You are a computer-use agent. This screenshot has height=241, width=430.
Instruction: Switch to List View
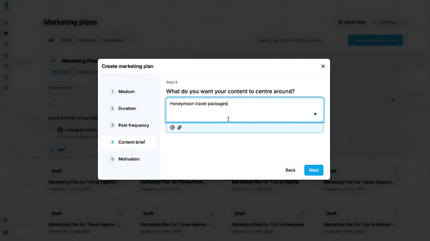[385, 22]
